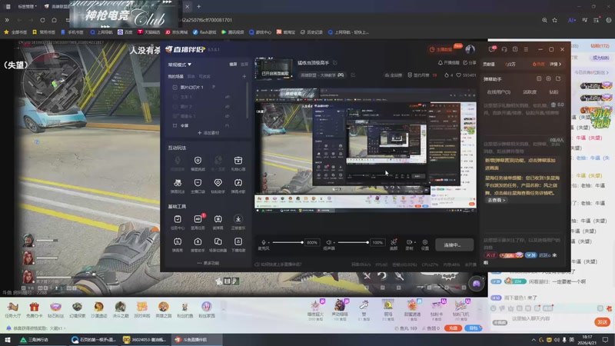Click the 开播提醒 stream reminder button
This screenshot has width=615, height=346.
coord(448,63)
